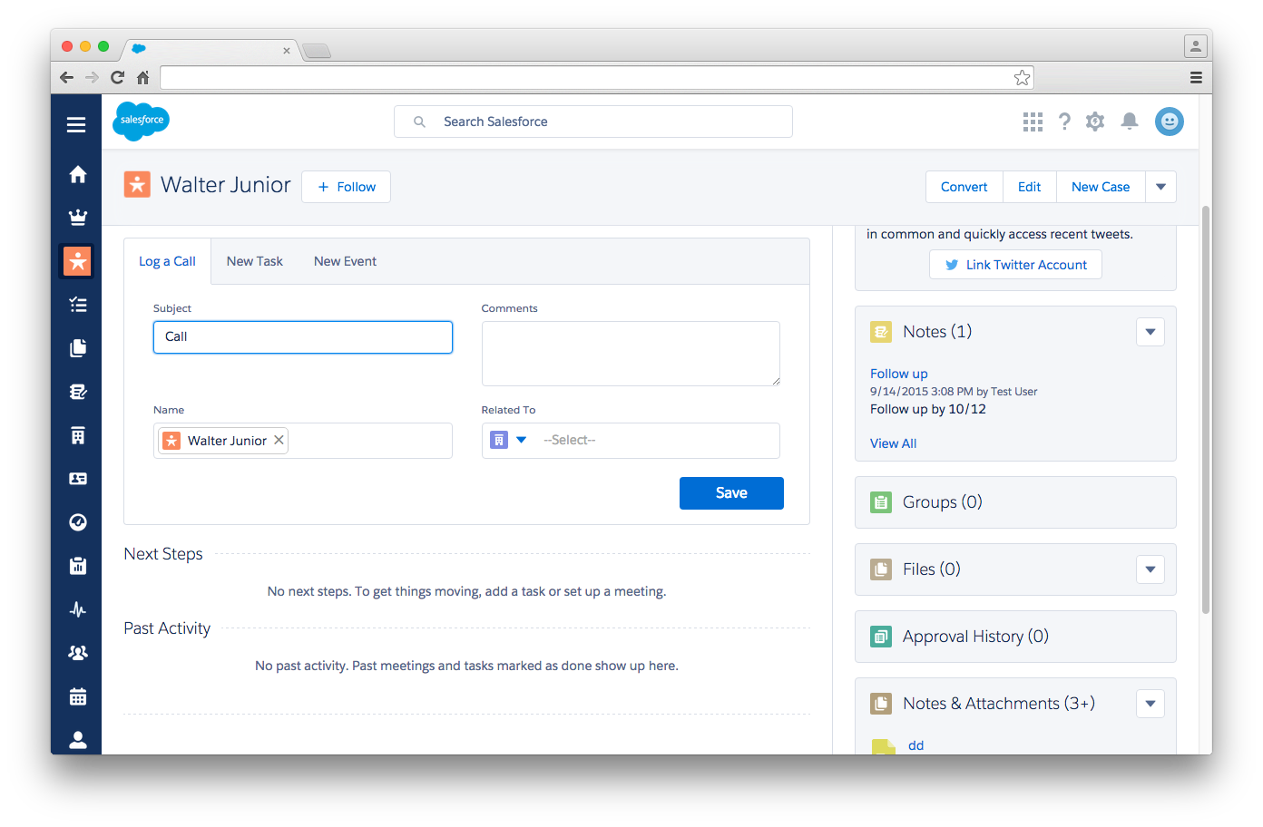The height and width of the screenshot is (827, 1263).
Task: Open the Contacts card icon in the sidebar
Action: (x=78, y=479)
